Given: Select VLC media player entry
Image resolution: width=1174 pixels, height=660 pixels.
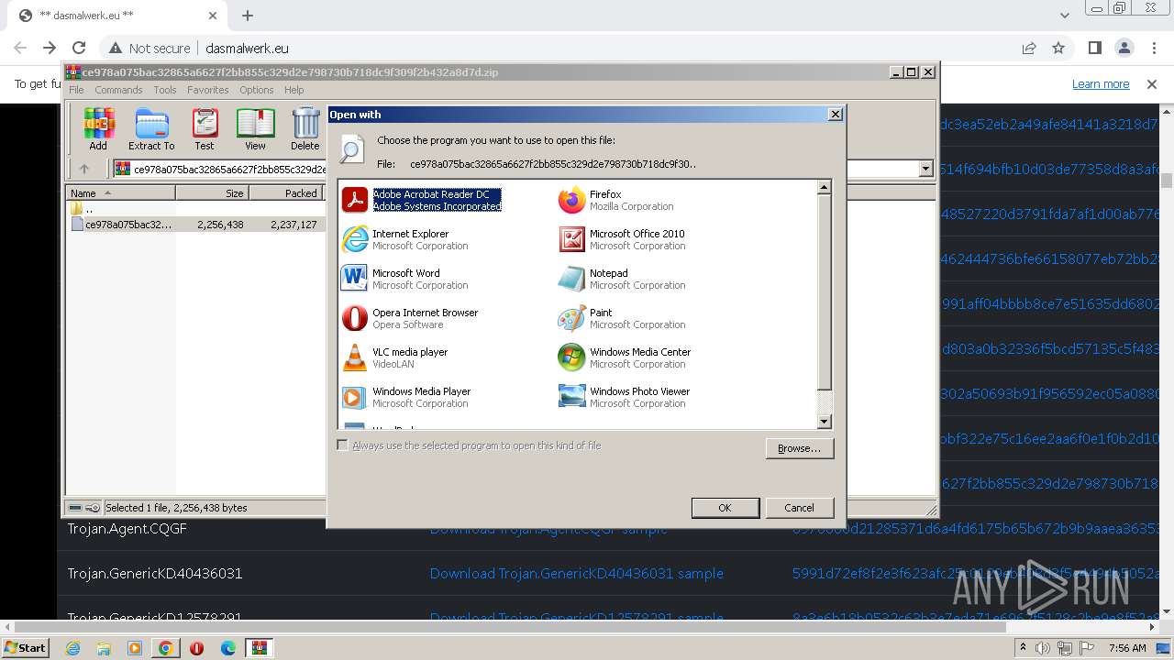Looking at the screenshot, I should click(394, 357).
